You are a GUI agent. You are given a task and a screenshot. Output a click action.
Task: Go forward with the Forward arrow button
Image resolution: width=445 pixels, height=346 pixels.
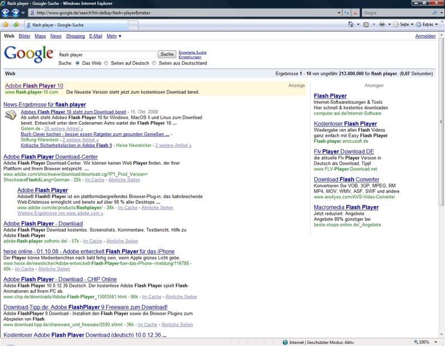pos(15,12)
